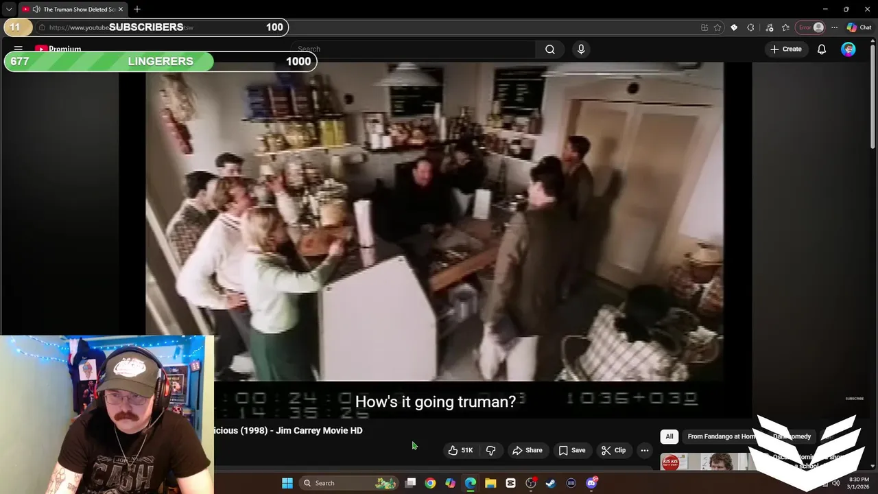Dislike the video with thumbs down
Image resolution: width=878 pixels, height=494 pixels.
[x=491, y=450]
